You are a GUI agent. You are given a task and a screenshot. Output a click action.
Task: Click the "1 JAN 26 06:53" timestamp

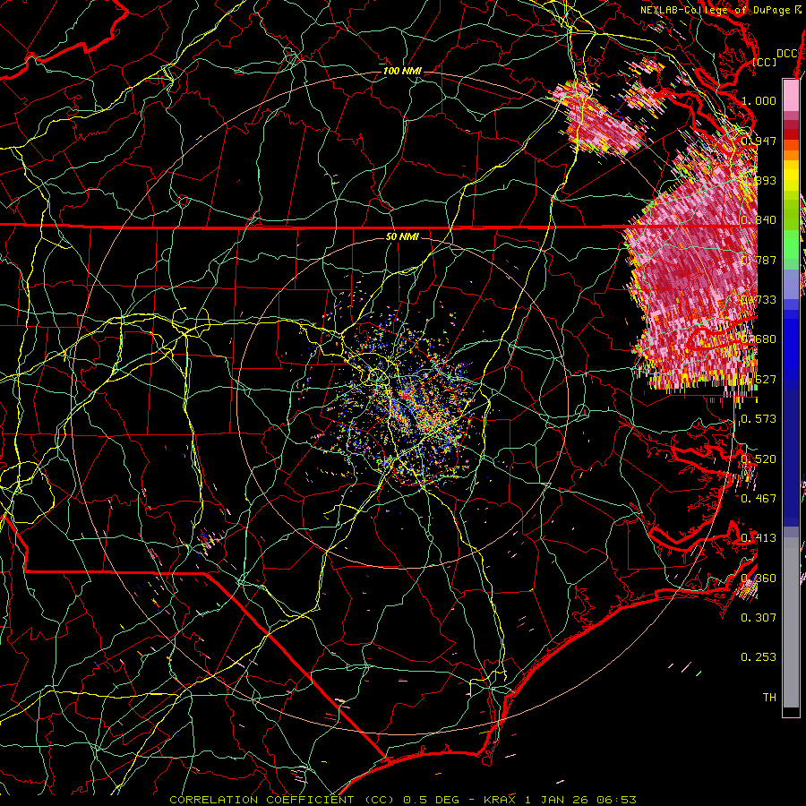(581, 800)
